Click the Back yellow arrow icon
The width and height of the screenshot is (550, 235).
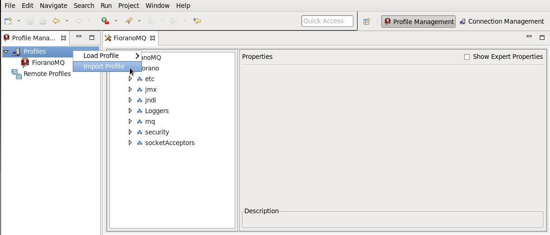click(x=56, y=21)
